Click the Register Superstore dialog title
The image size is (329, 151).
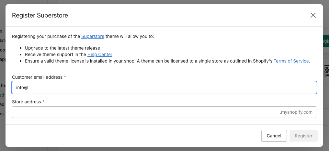pos(40,15)
